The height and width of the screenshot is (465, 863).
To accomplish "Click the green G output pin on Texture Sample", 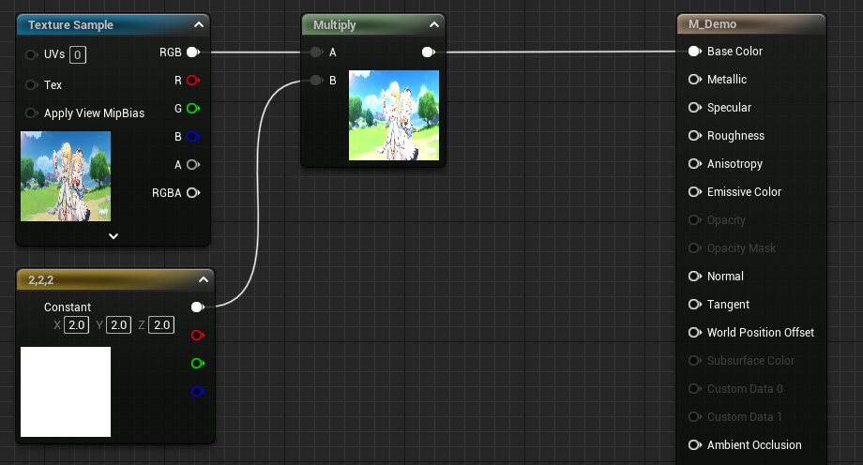I will pyautogui.click(x=192, y=109).
